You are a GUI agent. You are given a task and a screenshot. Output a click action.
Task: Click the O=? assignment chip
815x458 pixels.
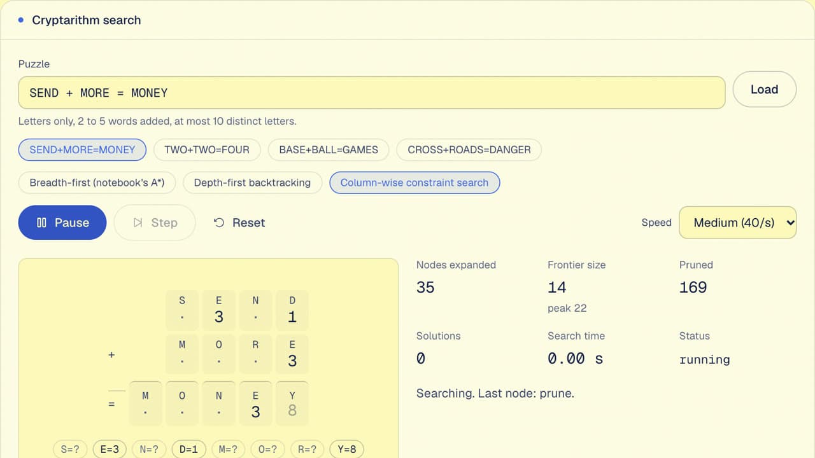(267, 449)
